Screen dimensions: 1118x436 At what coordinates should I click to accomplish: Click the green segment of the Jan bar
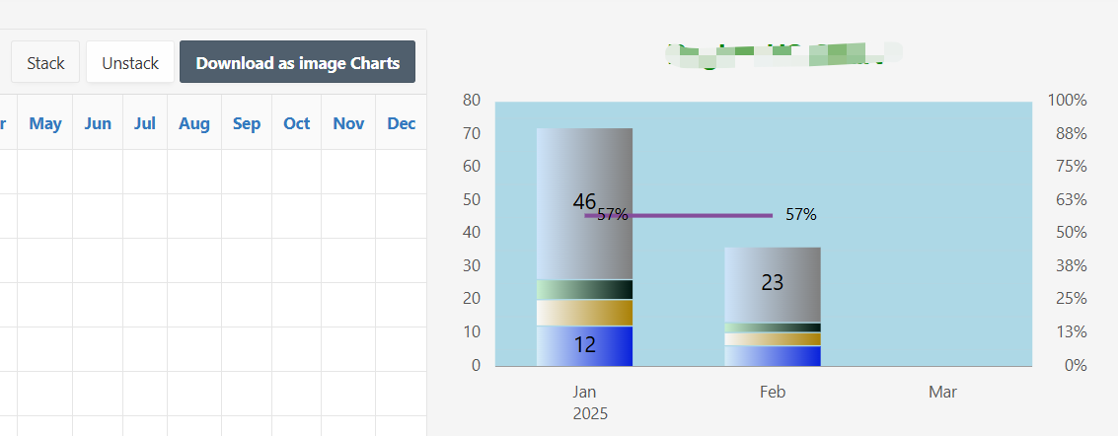[x=584, y=289]
